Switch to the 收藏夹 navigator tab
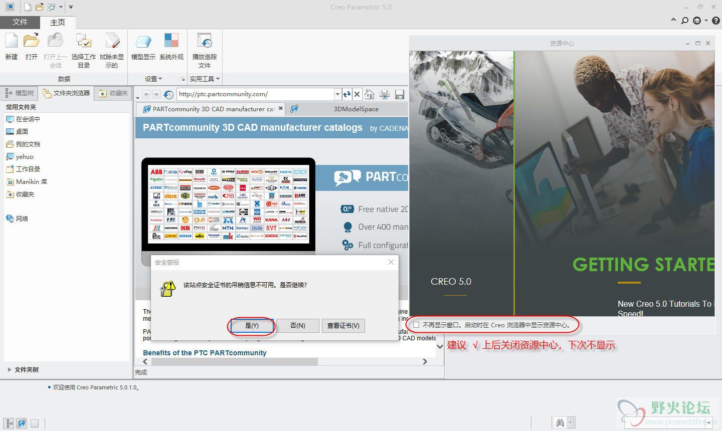 pyautogui.click(x=113, y=93)
